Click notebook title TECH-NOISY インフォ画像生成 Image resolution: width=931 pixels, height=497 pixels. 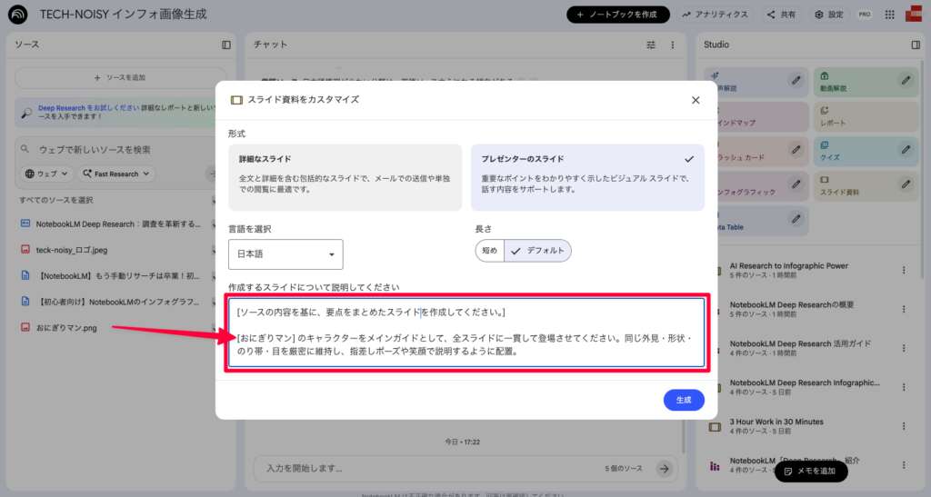[x=123, y=15]
